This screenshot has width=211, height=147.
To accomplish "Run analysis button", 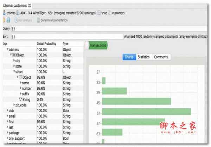I will [x=23, y=20].
